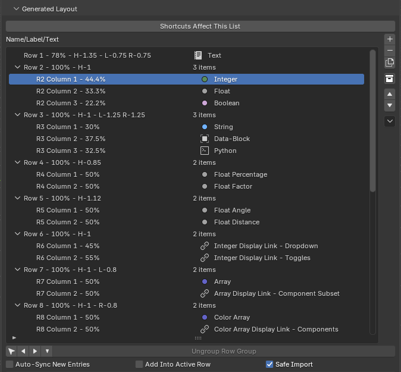
Task: Click link icon for Array Display Link - Component Subset
Action: pyautogui.click(x=205, y=293)
